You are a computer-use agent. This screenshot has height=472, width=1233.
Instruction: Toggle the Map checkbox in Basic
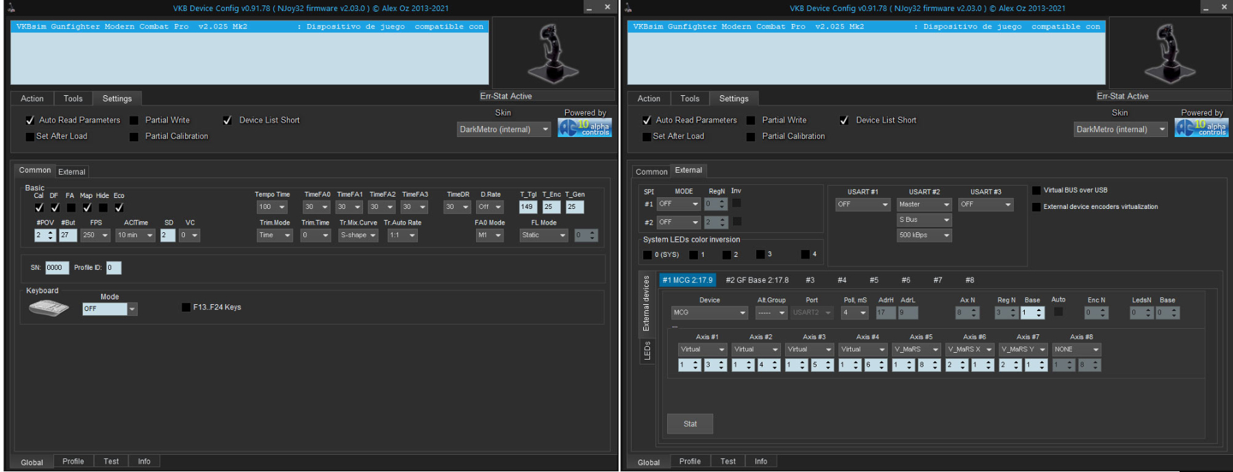(x=87, y=208)
